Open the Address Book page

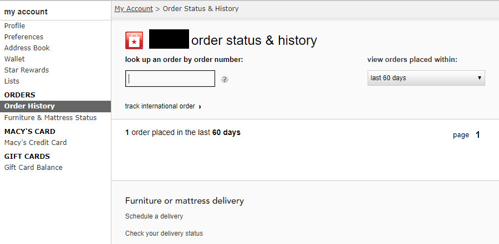coord(27,48)
